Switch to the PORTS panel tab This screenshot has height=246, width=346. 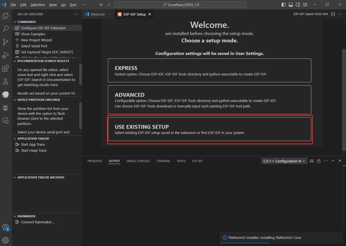(x=181, y=161)
